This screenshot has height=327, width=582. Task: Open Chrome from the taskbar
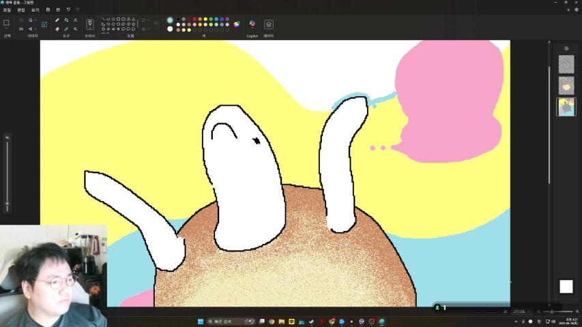(x=272, y=322)
